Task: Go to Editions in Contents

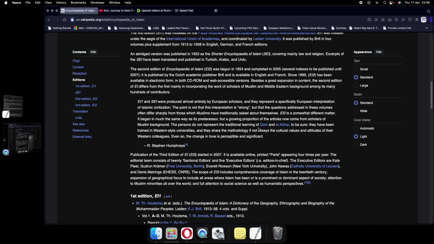Action: point(79,80)
